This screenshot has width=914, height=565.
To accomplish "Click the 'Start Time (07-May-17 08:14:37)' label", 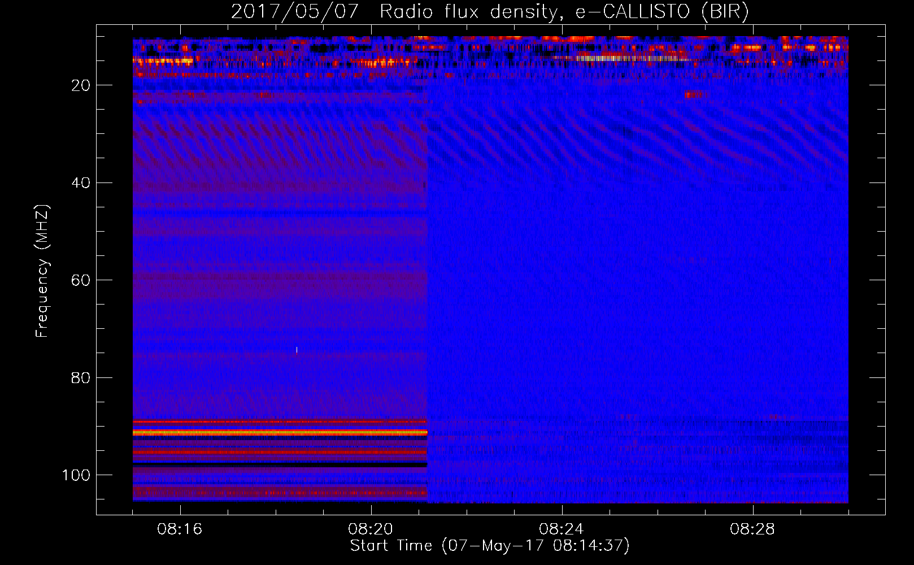I will coord(489,546).
